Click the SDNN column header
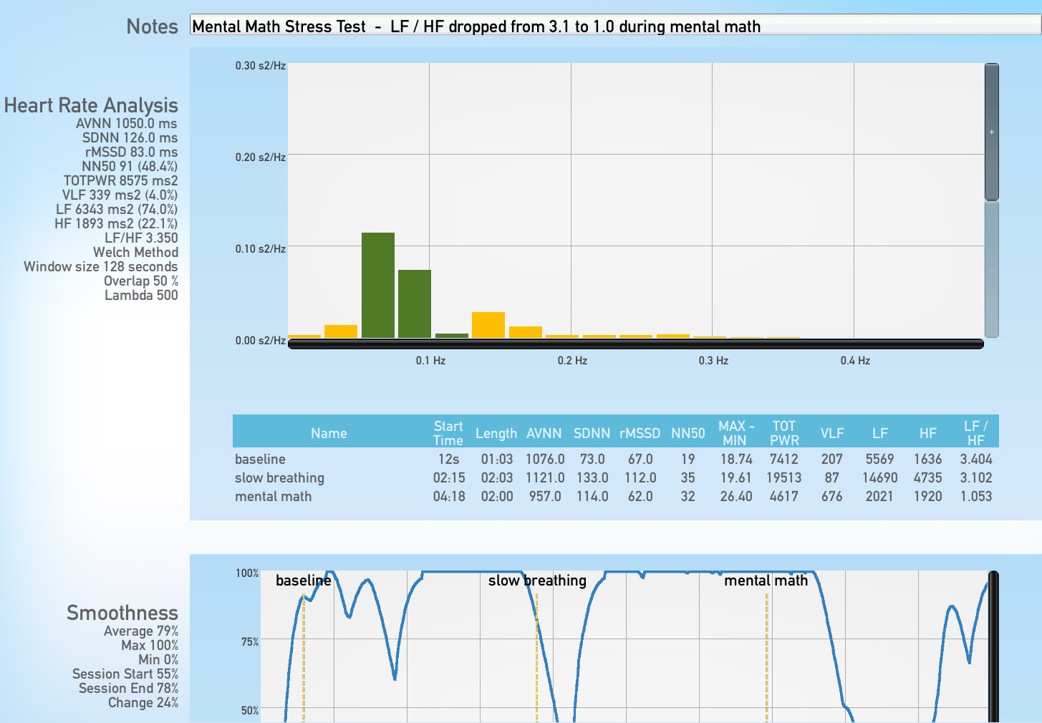Viewport: 1042px width, 723px height. (x=592, y=432)
